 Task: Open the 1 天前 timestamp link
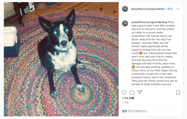(125, 102)
